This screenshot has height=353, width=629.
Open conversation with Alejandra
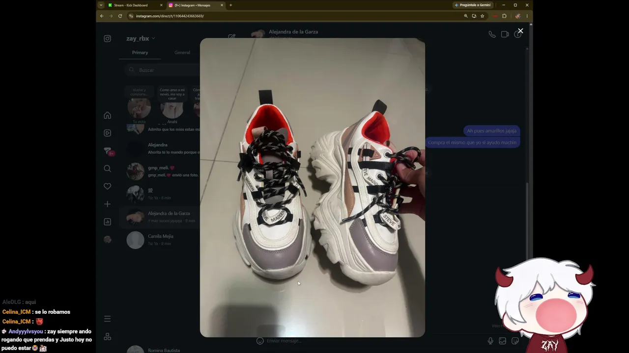point(160,148)
